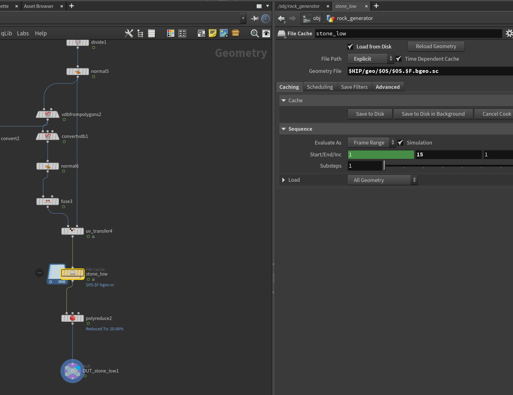Click the back navigation arrow

282,18
